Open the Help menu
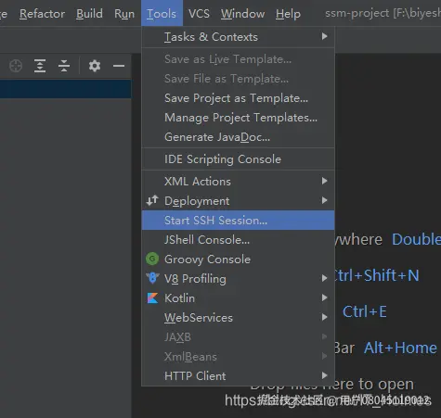 (x=288, y=14)
